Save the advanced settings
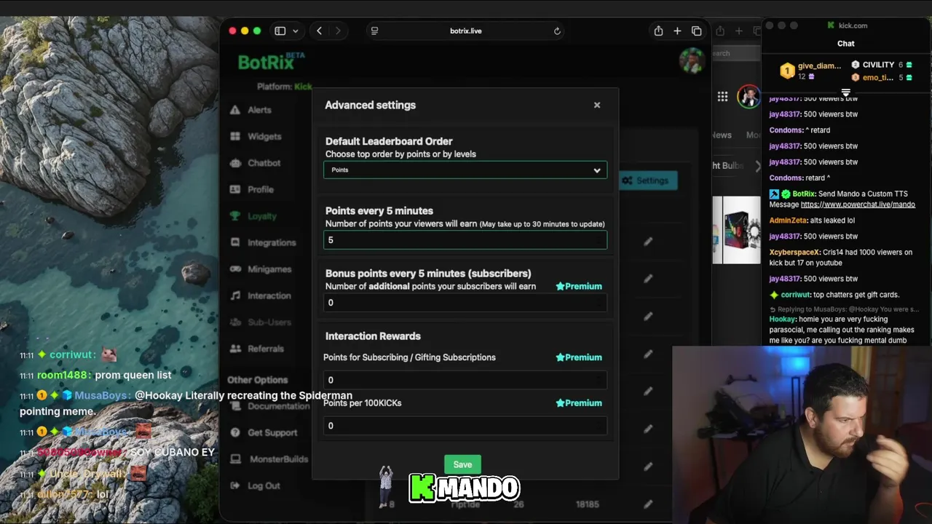 pos(462,464)
